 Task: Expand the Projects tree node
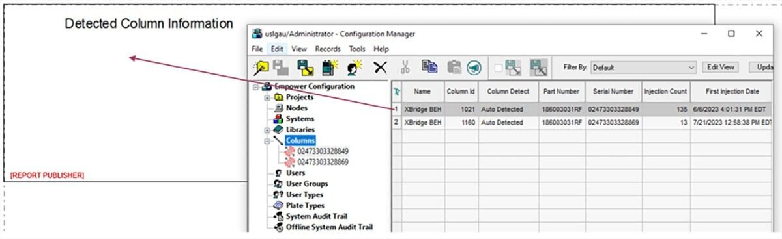(x=267, y=97)
